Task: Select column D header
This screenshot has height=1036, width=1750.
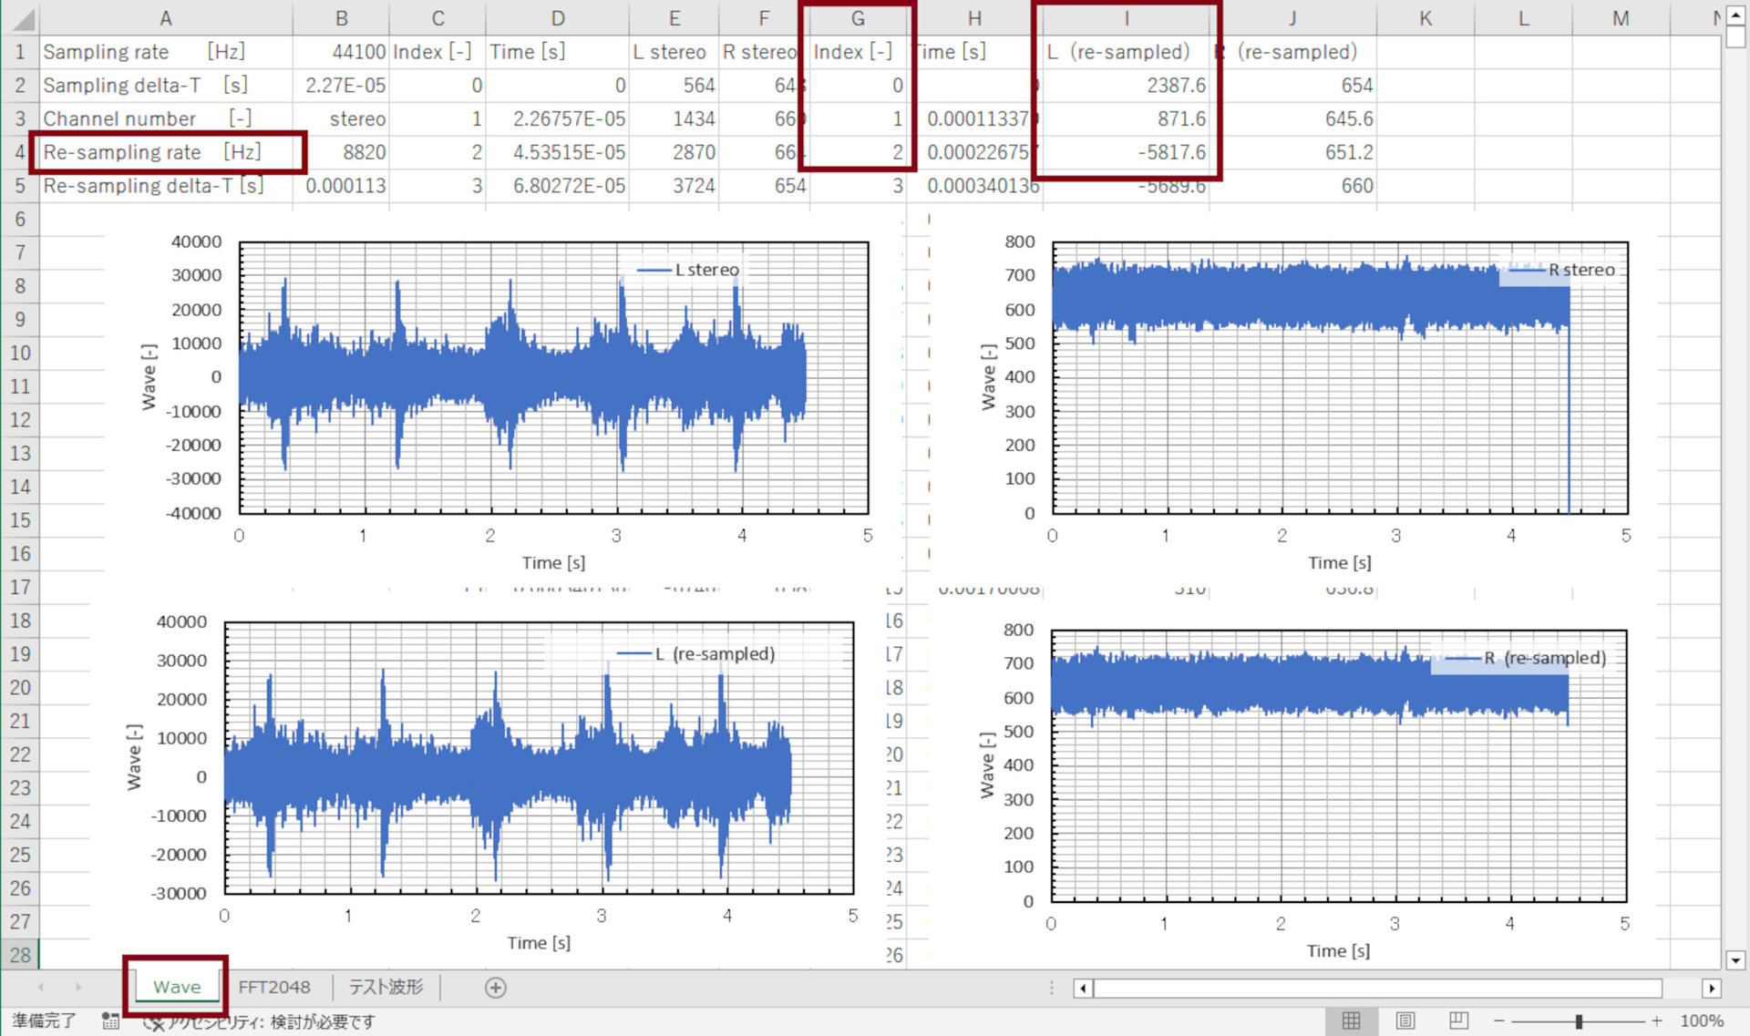Action: tap(557, 18)
